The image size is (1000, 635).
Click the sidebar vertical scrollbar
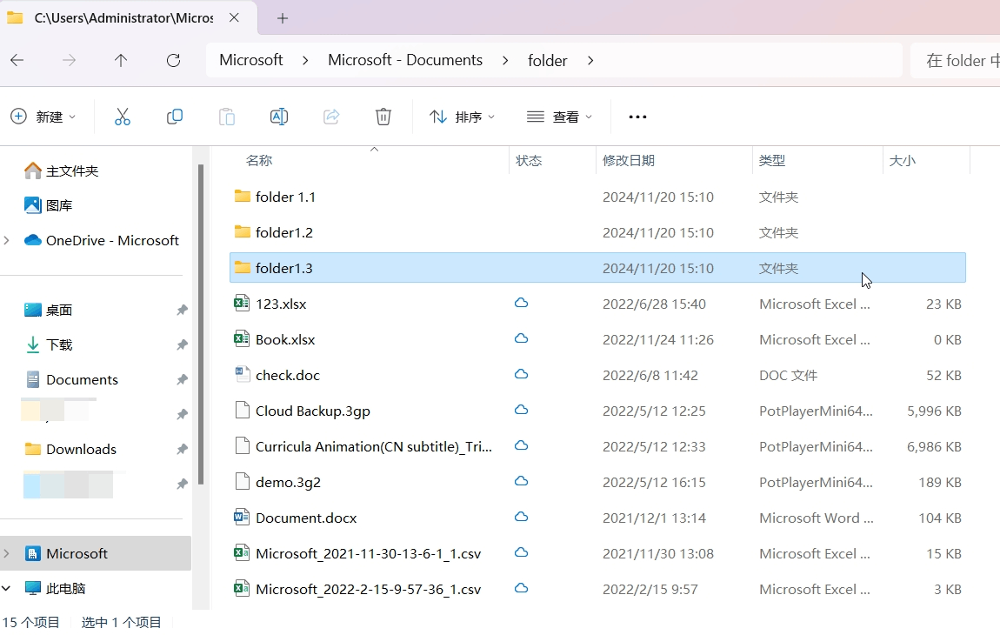tap(201, 324)
